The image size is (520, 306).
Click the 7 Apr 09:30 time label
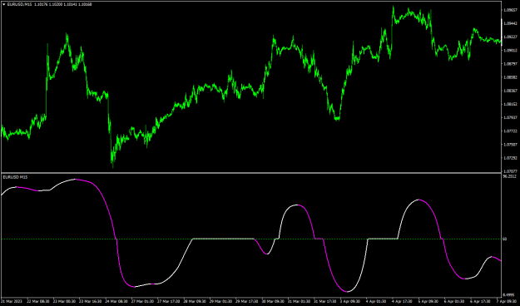[x=508, y=302]
